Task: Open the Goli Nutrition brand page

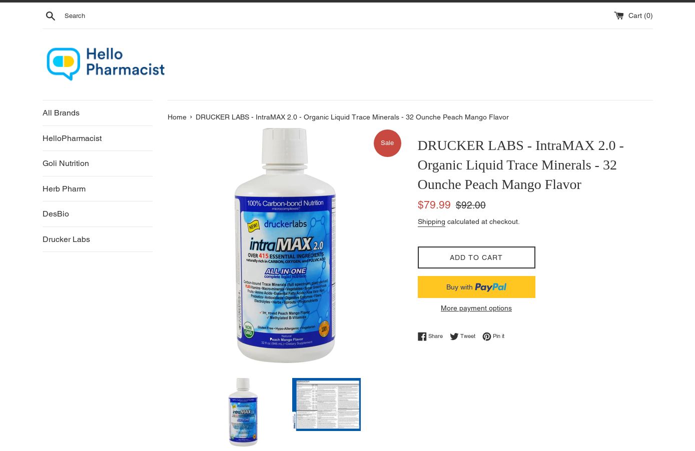Action: (x=66, y=163)
